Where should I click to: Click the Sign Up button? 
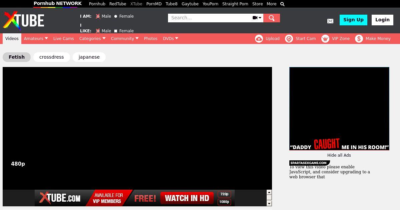pos(353,20)
